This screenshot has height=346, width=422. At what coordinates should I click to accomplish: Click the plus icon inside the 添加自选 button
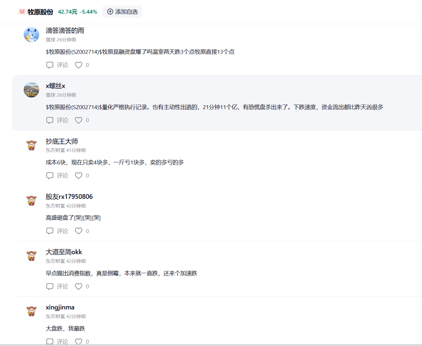pos(110,12)
